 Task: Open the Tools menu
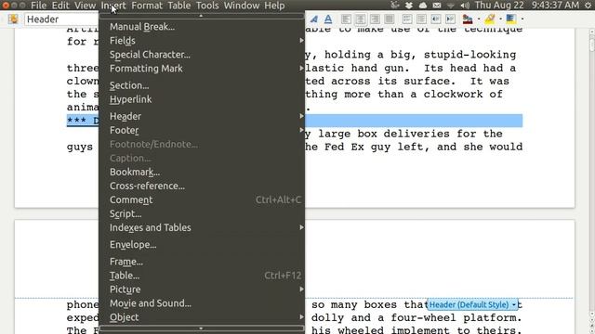point(207,6)
